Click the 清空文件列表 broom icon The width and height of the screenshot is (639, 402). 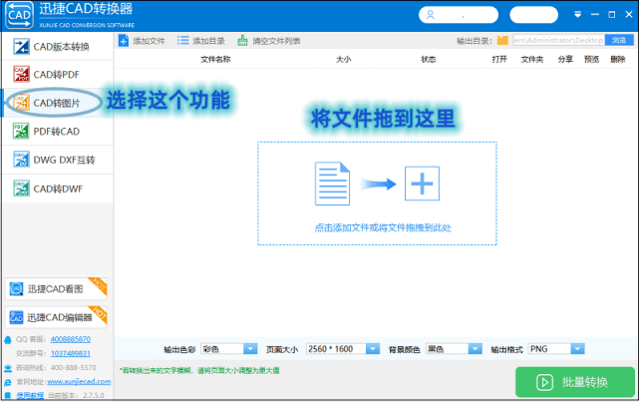pyautogui.click(x=242, y=40)
